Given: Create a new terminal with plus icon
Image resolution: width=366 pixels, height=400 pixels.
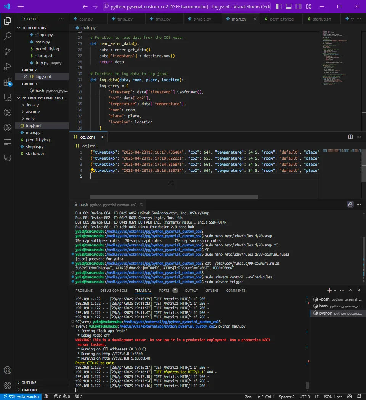Looking at the screenshot, I should point(329,290).
